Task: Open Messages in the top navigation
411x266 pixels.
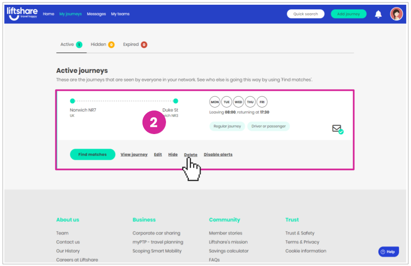Action: [96, 14]
